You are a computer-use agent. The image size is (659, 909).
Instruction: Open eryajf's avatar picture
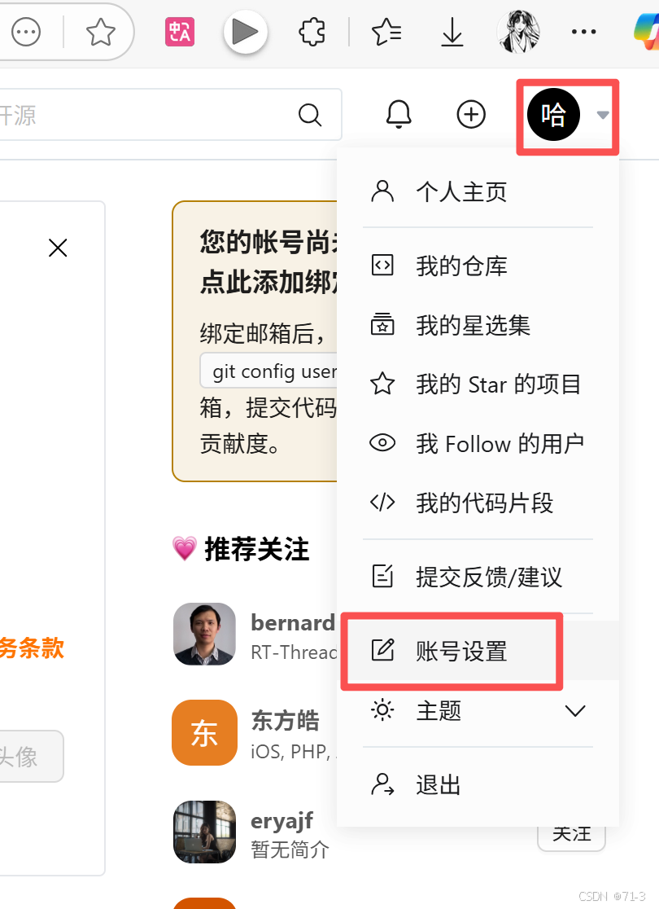point(204,832)
